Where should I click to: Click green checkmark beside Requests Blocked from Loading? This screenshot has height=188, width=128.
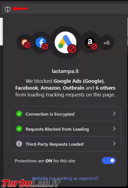19,129
